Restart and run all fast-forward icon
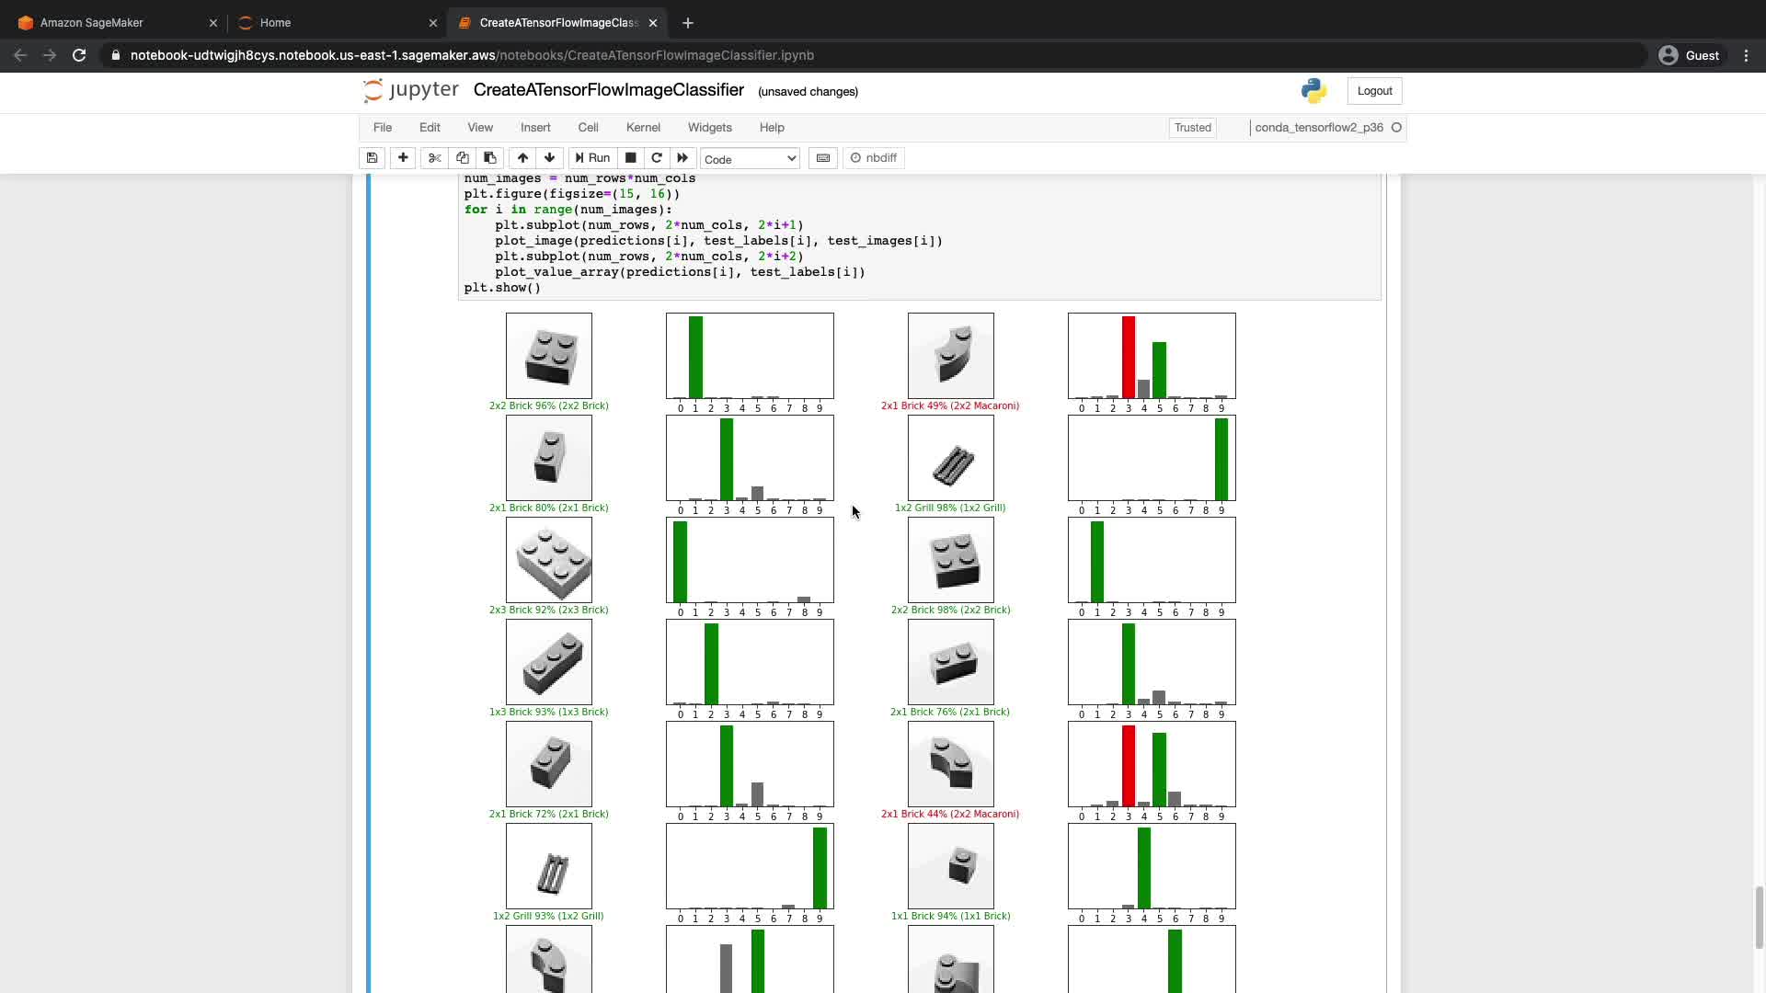1766x993 pixels. [x=682, y=158]
